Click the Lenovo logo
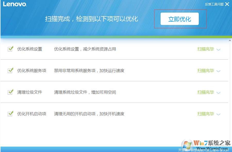Screen dimensions: 232x152 click(15, 4)
